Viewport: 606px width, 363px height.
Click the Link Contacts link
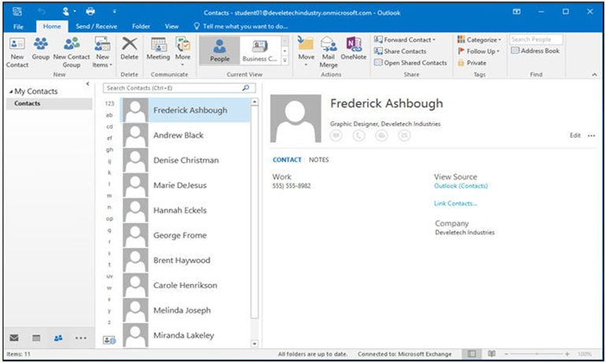[455, 204]
